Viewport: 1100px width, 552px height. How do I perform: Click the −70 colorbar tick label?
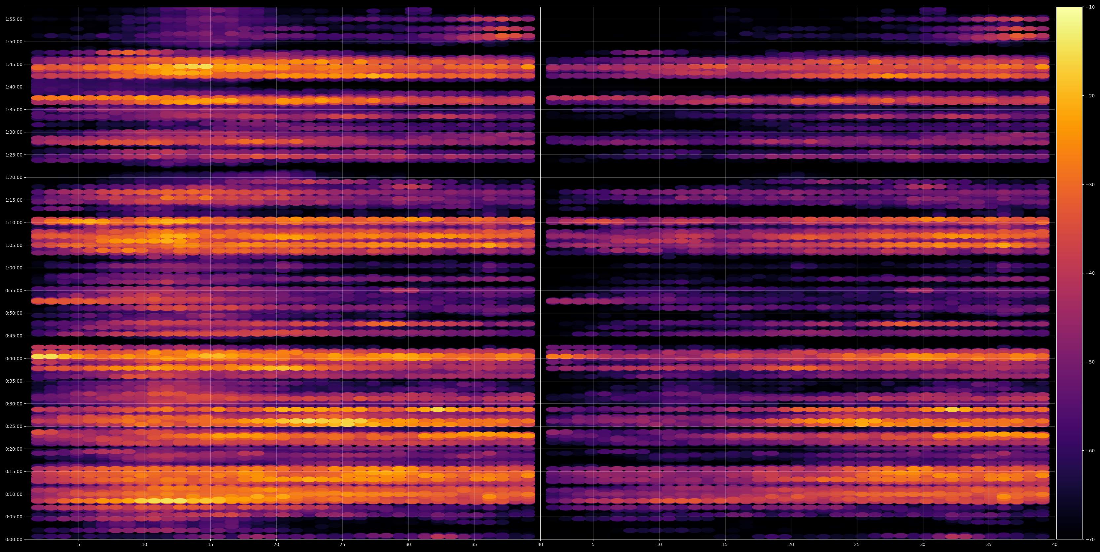click(x=1090, y=539)
